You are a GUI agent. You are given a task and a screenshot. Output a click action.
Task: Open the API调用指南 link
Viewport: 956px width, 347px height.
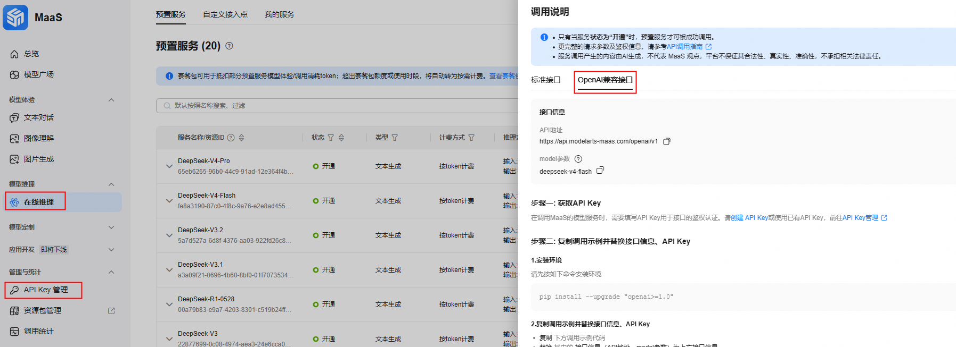pos(685,47)
